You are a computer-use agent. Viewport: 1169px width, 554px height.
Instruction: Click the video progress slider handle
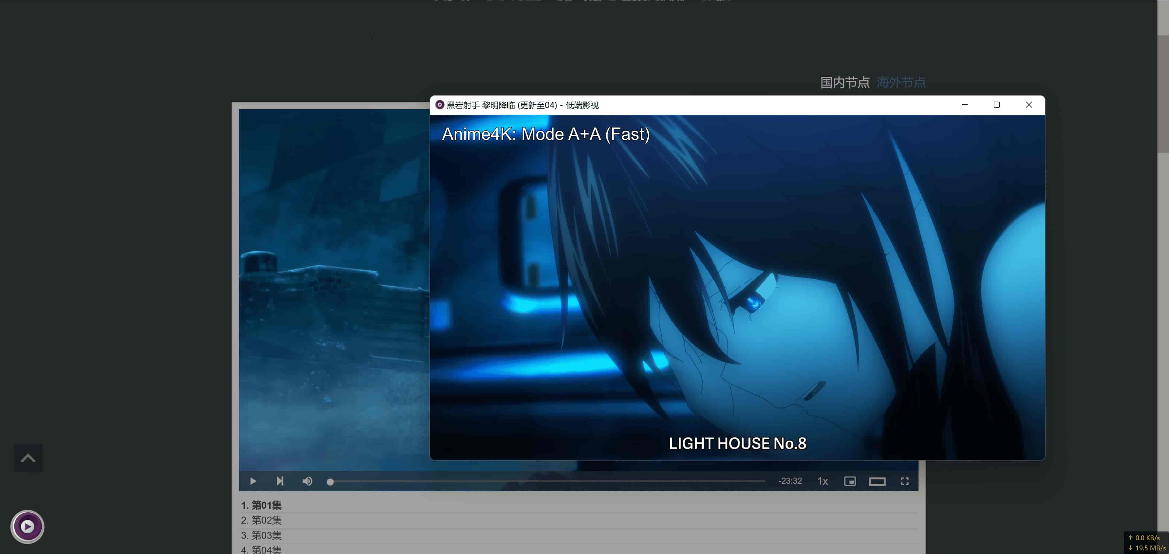point(331,482)
